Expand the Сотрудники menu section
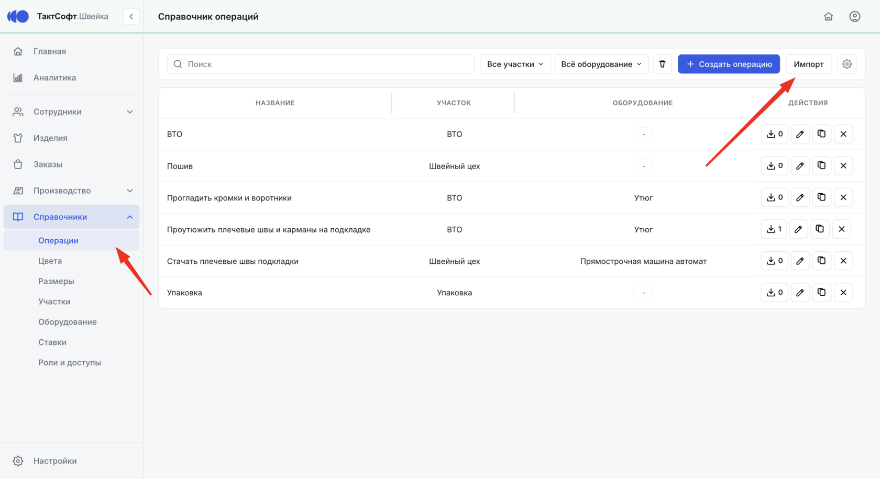880x479 pixels. (72, 112)
